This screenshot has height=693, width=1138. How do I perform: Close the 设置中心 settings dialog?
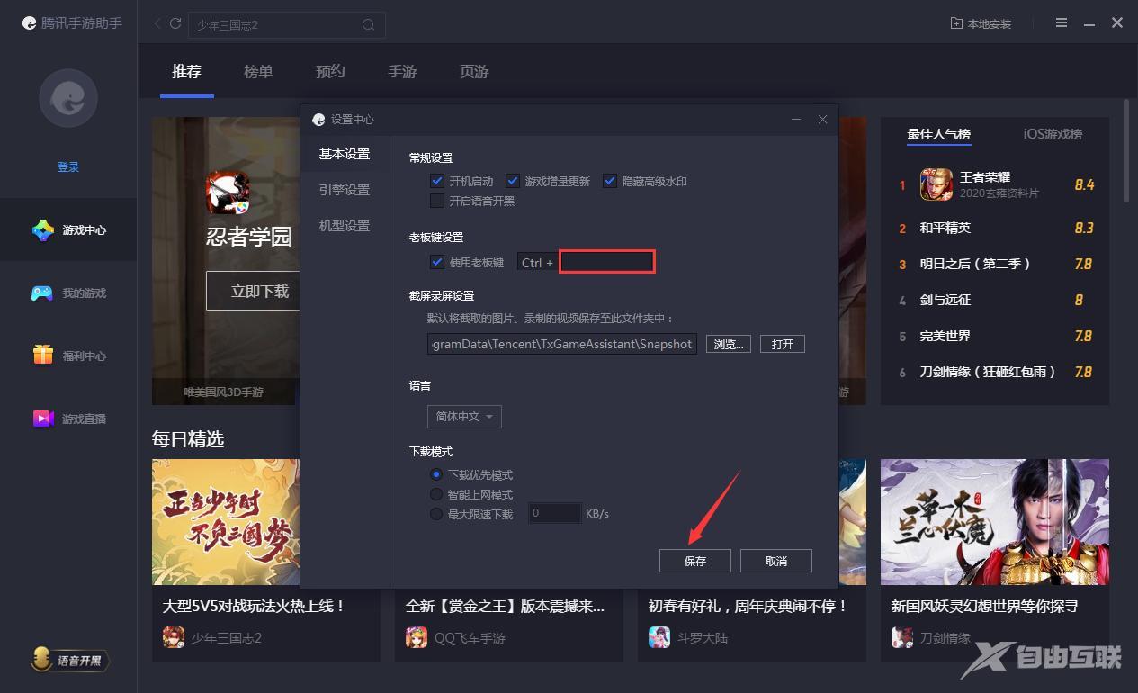(822, 120)
